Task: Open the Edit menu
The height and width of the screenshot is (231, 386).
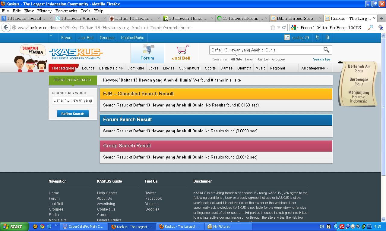Action: [17, 11]
